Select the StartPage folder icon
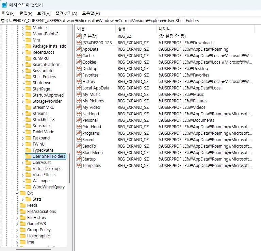 (28, 89)
